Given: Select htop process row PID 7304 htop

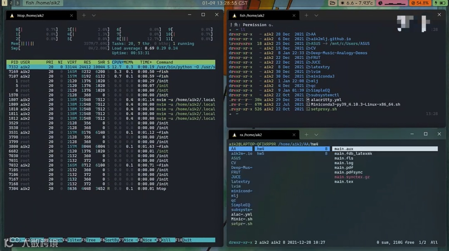Looking at the screenshot, I should point(111,188).
